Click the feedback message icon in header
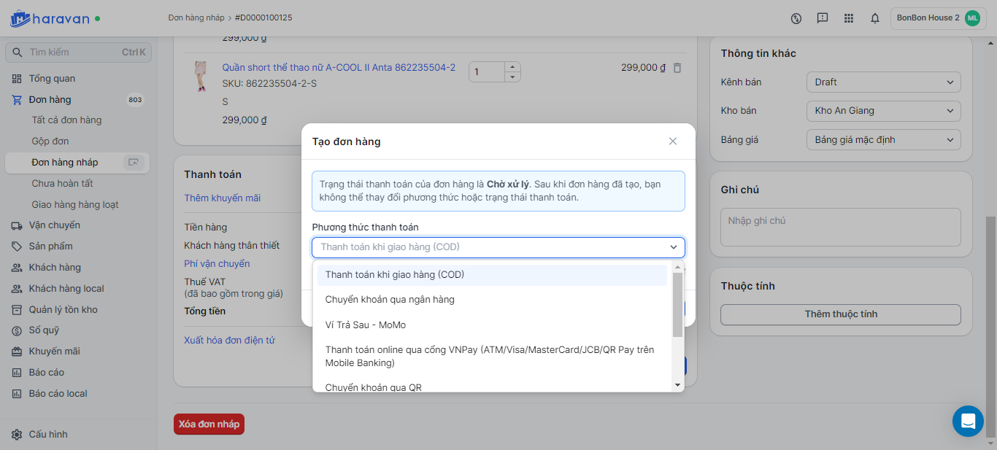 [x=823, y=18]
